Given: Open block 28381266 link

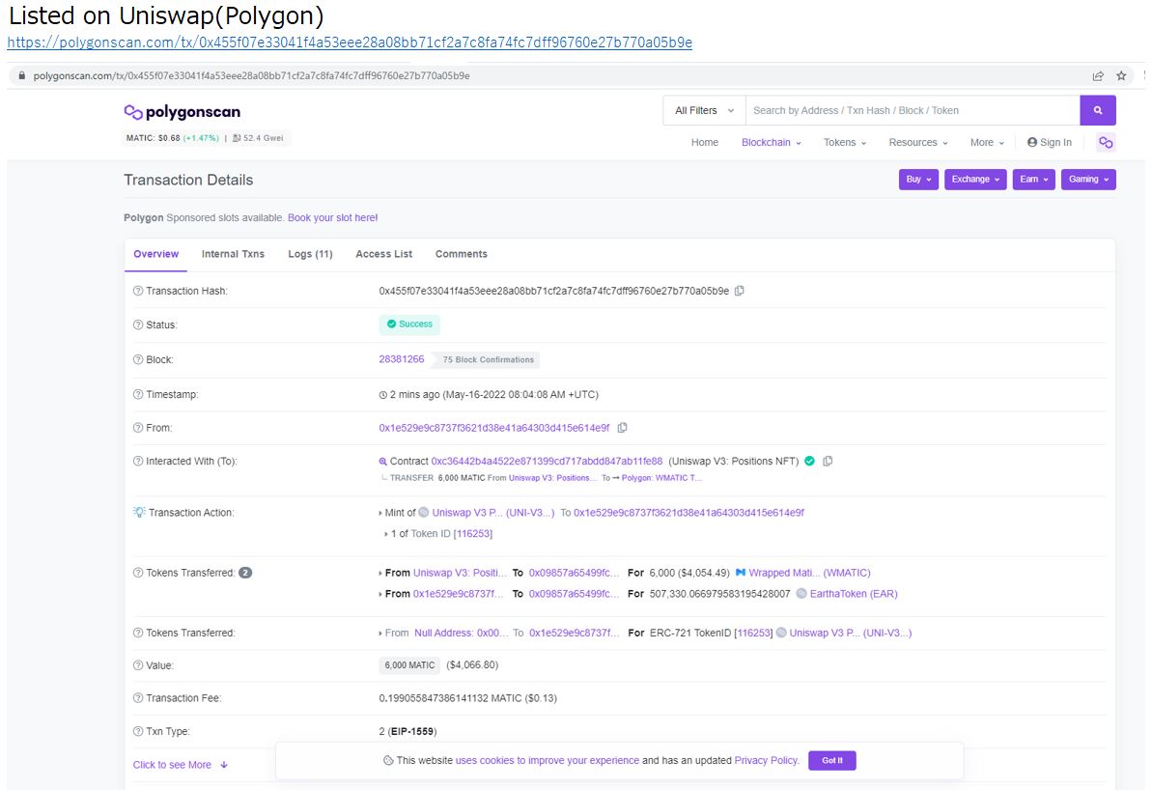Looking at the screenshot, I should [x=401, y=359].
